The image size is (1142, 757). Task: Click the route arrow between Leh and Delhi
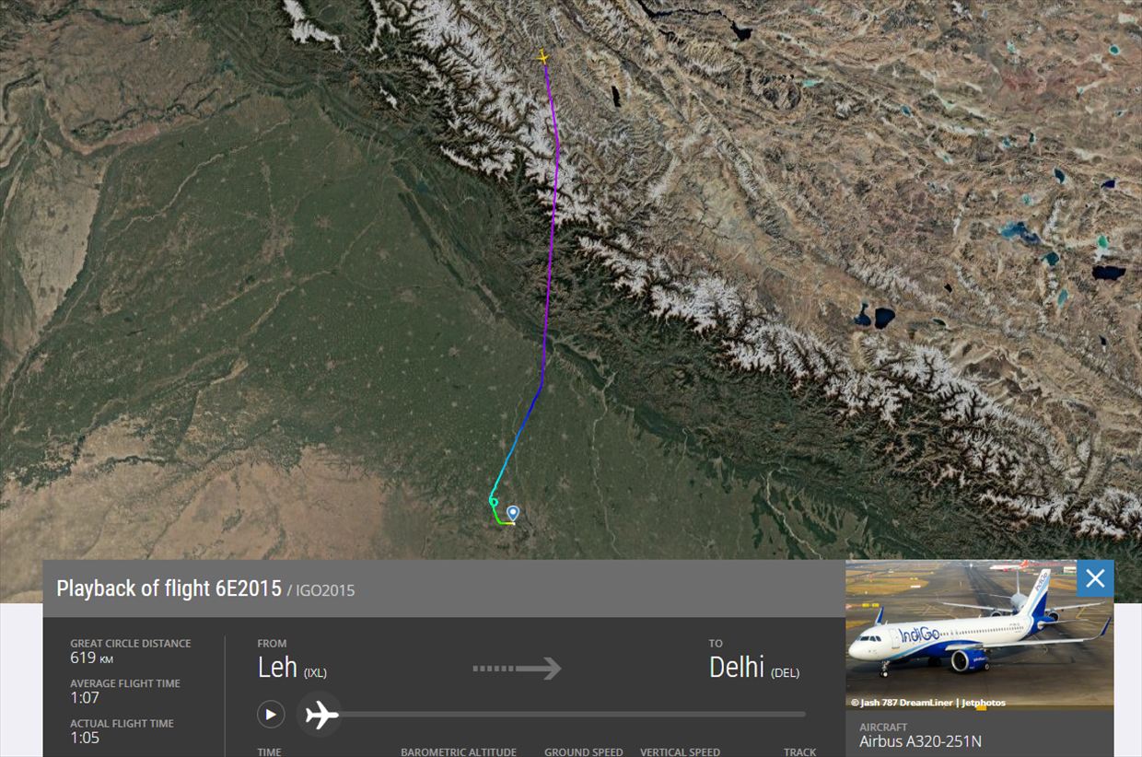pyautogui.click(x=517, y=668)
